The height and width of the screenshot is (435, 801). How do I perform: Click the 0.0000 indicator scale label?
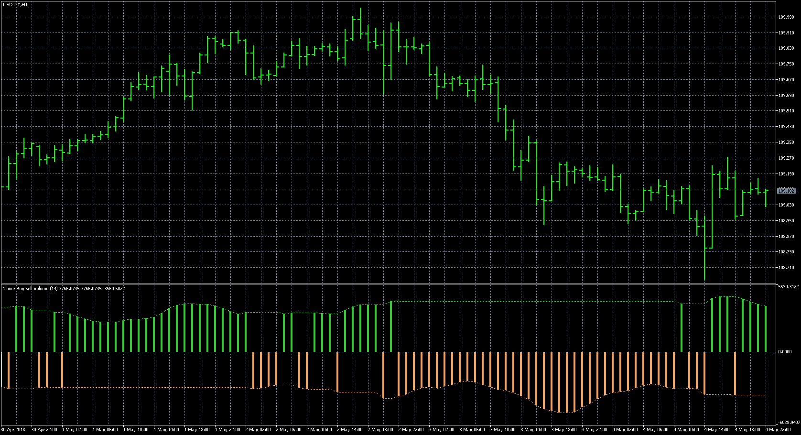point(785,352)
